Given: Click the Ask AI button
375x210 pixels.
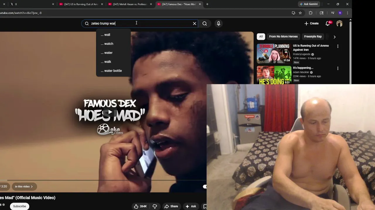Looking at the screenshot, I should (x=190, y=206).
